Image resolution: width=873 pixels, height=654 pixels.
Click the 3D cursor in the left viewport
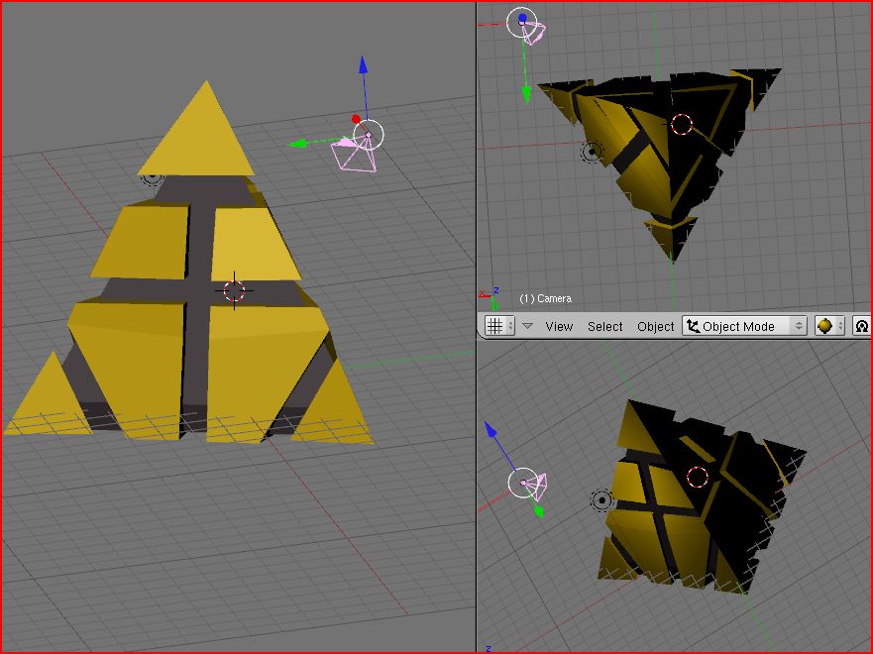234,290
